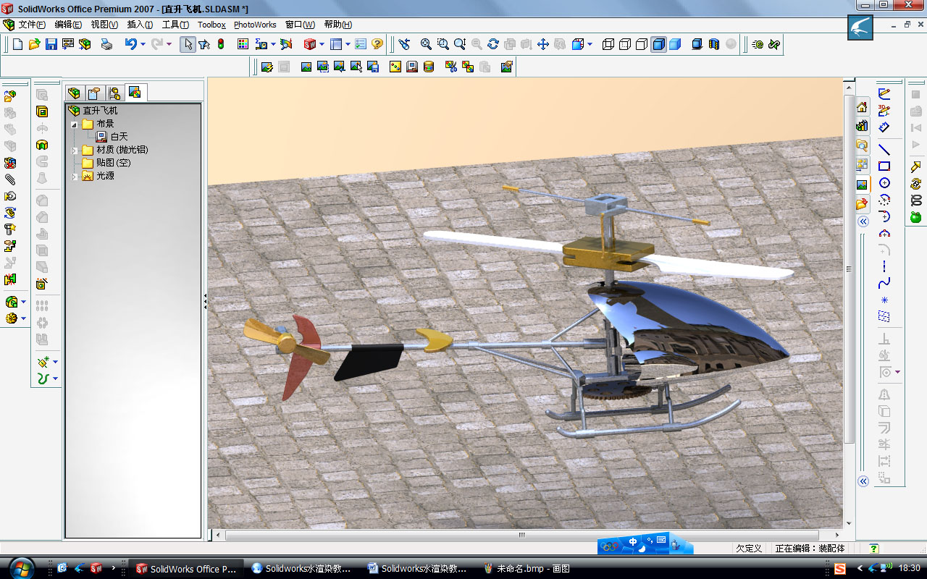
Task: Select the 直升飞机 root tree item
Action: pos(100,111)
